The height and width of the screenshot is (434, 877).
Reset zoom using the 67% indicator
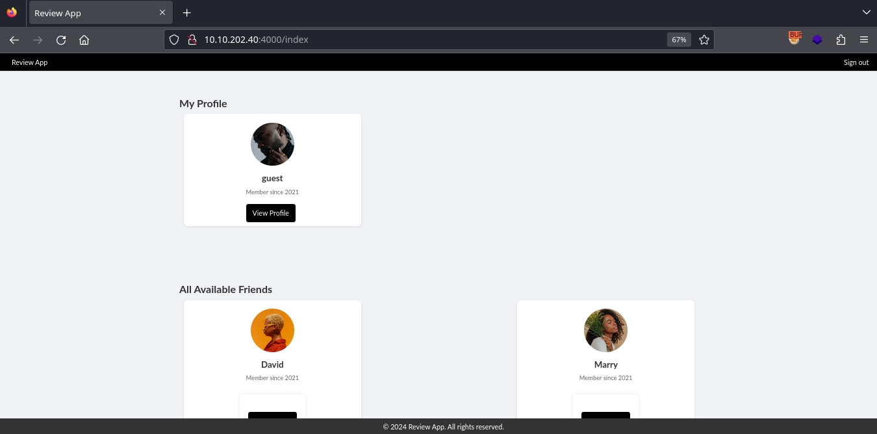tap(679, 40)
